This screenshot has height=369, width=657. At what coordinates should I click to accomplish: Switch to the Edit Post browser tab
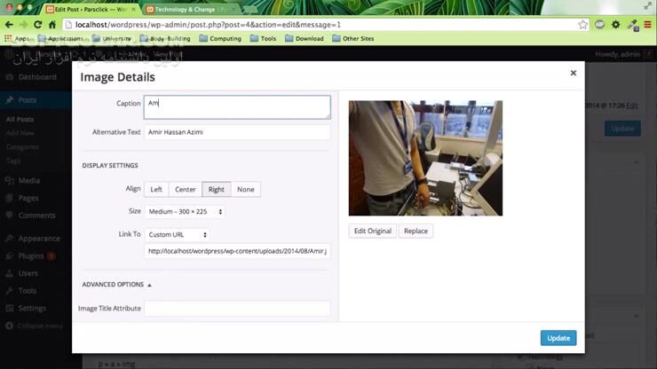[87, 9]
